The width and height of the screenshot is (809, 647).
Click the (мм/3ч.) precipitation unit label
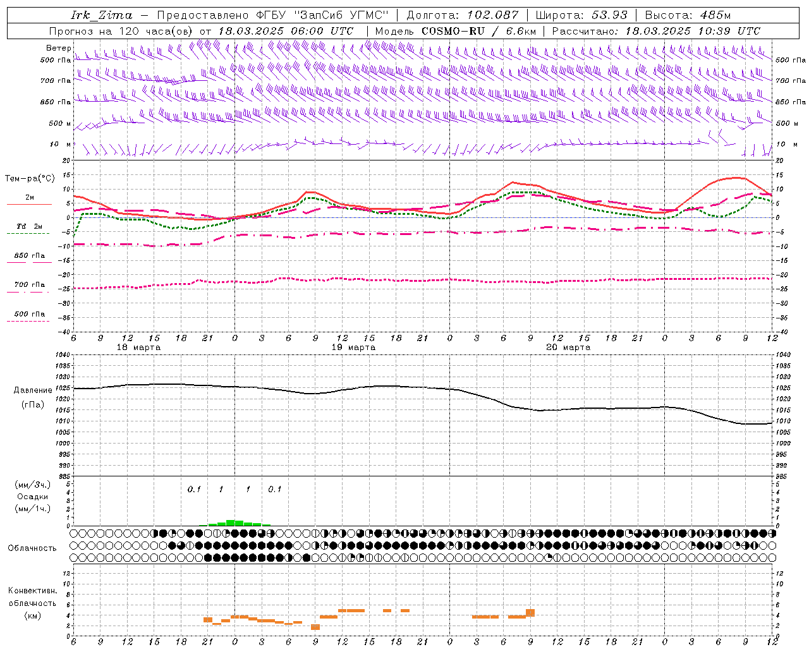[33, 485]
